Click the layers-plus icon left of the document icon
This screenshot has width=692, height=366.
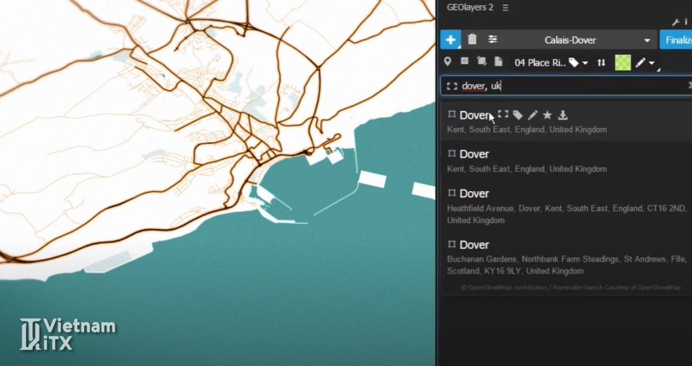[x=482, y=61]
